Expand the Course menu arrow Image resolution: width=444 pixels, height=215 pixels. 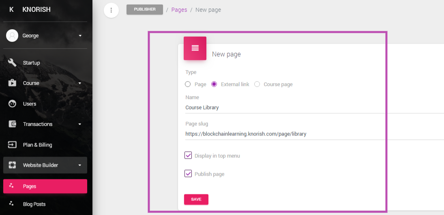80,83
